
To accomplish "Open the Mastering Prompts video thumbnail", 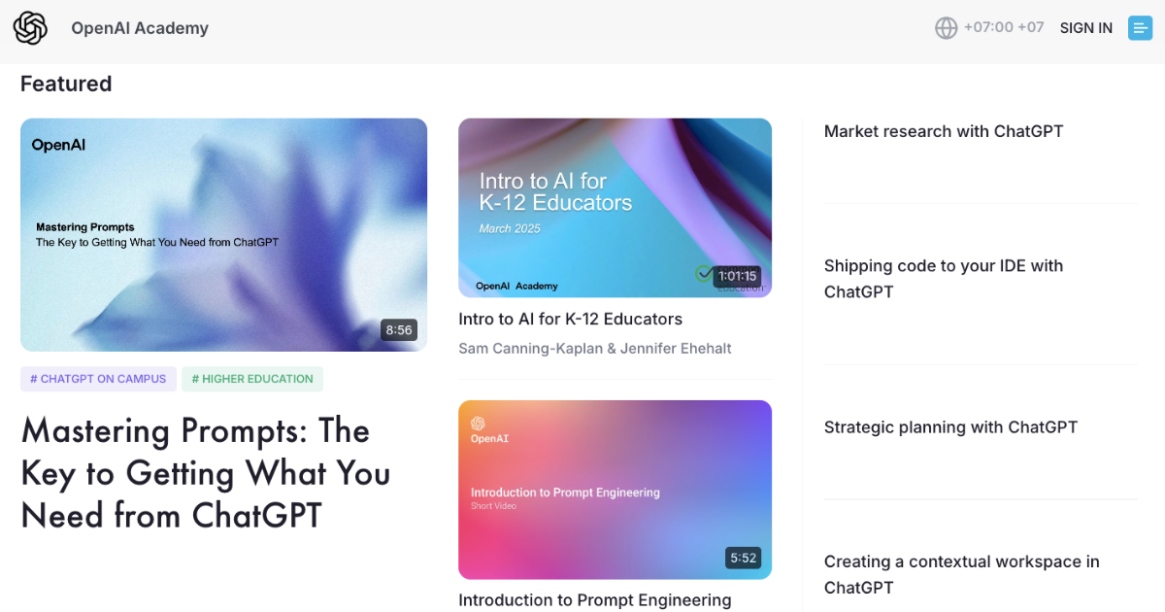I will 223,235.
